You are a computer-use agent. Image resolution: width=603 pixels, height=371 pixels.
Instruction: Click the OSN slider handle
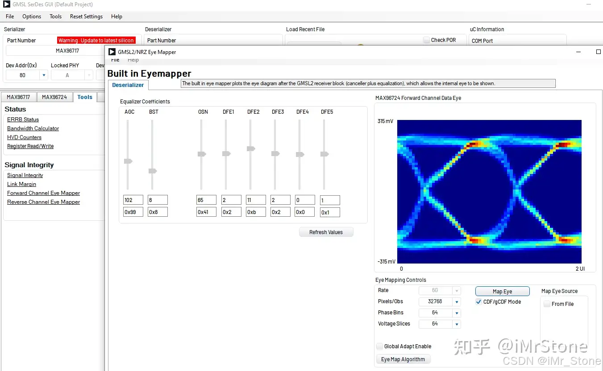(202, 154)
